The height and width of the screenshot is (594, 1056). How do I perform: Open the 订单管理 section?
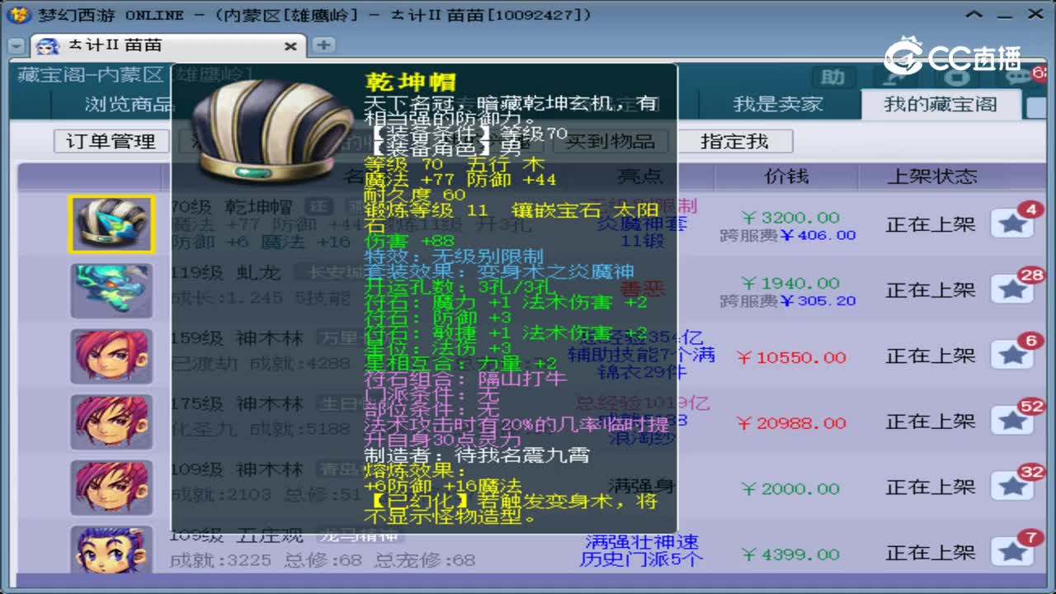tap(111, 141)
